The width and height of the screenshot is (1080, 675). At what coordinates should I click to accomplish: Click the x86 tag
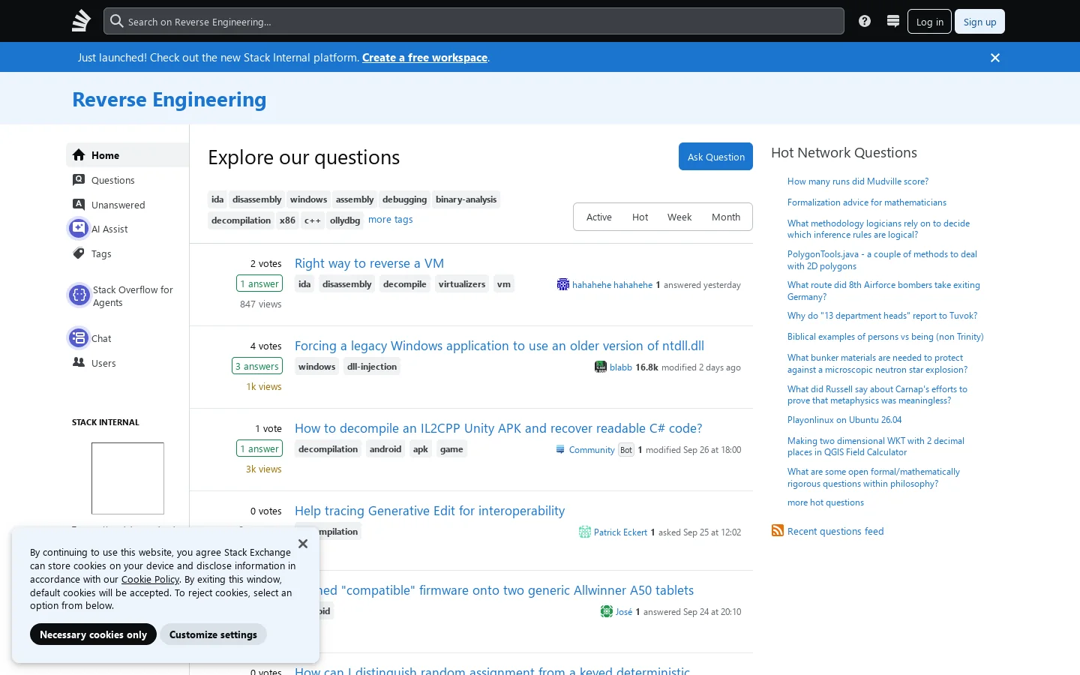tap(287, 220)
